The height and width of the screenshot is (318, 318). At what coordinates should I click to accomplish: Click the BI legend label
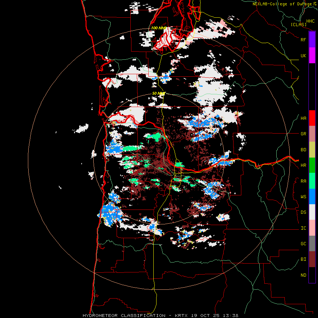coord(303,259)
